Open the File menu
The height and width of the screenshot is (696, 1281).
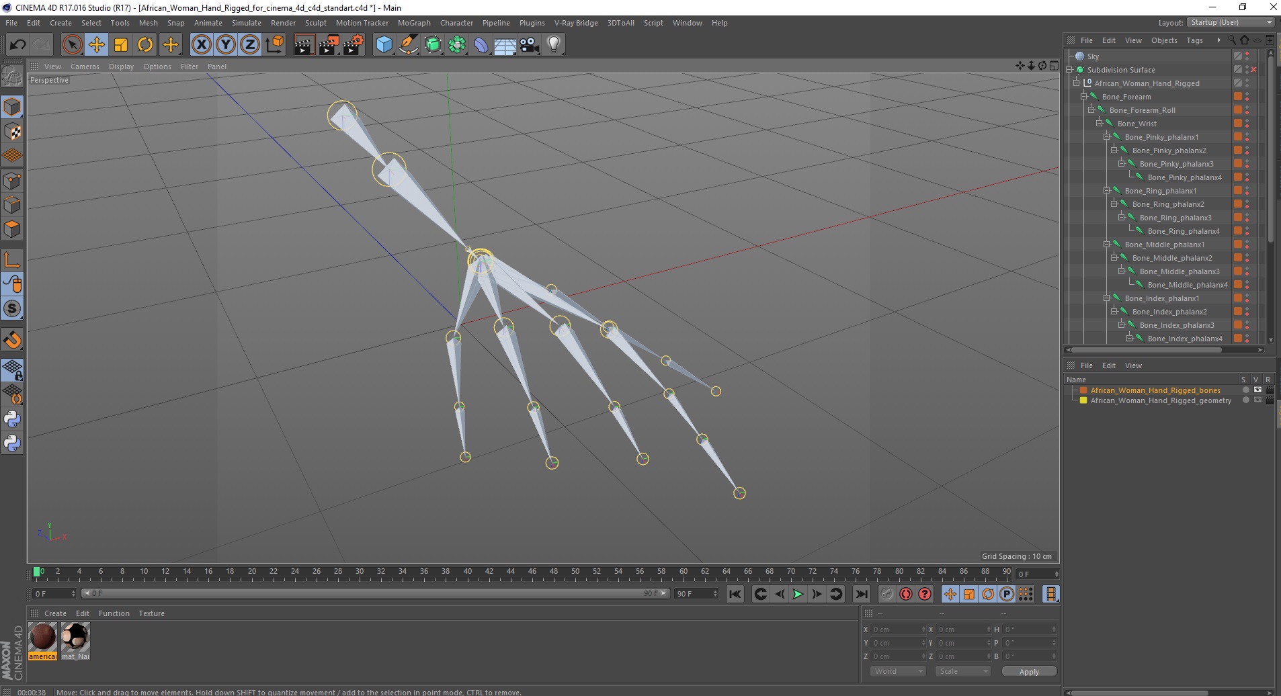11,23
